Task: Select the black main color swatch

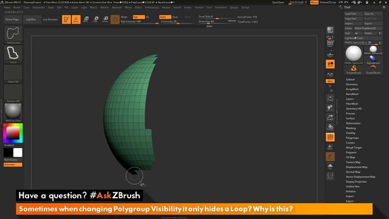Action: tap(8, 153)
